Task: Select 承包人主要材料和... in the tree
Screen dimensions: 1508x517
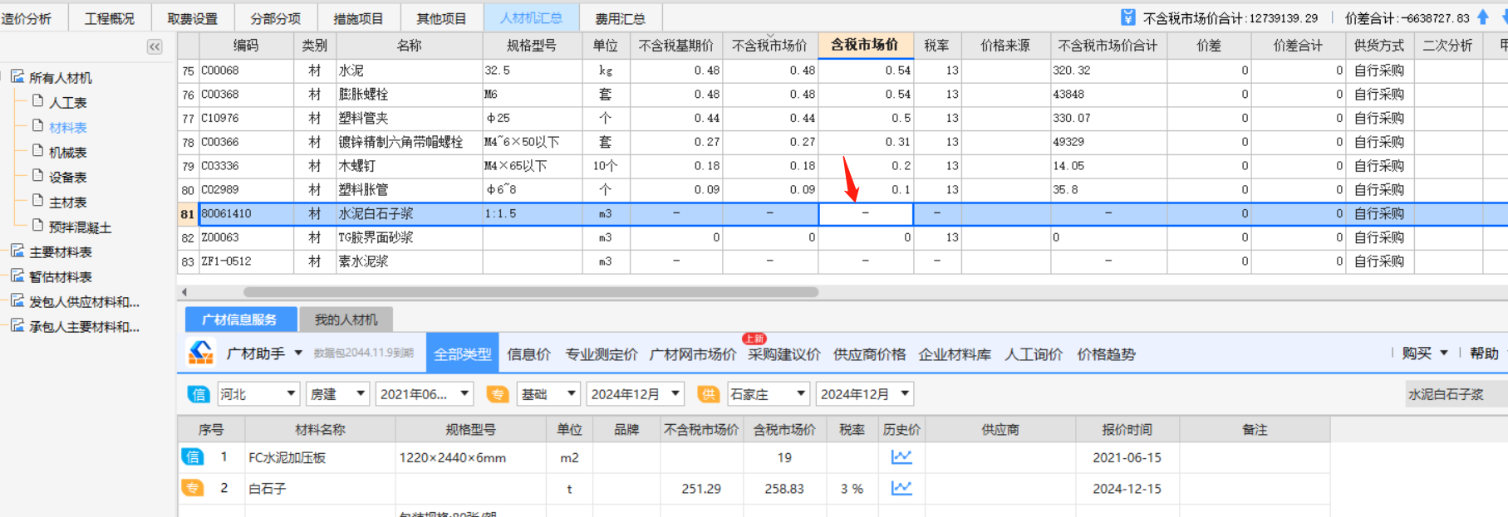Action: pos(85,327)
